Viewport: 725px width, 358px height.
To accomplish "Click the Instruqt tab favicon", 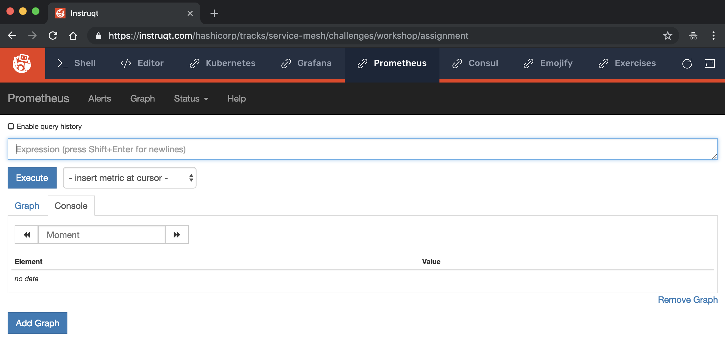I will 60,13.
